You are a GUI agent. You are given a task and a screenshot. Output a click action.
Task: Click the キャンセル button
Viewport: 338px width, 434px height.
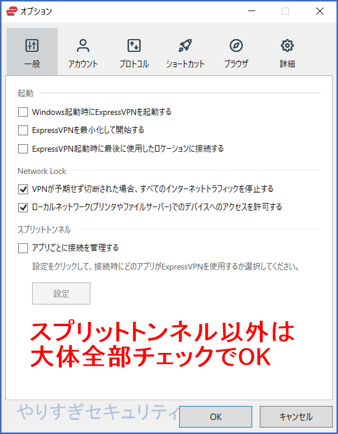coord(296,417)
